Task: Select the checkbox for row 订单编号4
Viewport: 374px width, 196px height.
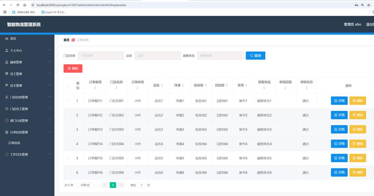Action: (69, 144)
